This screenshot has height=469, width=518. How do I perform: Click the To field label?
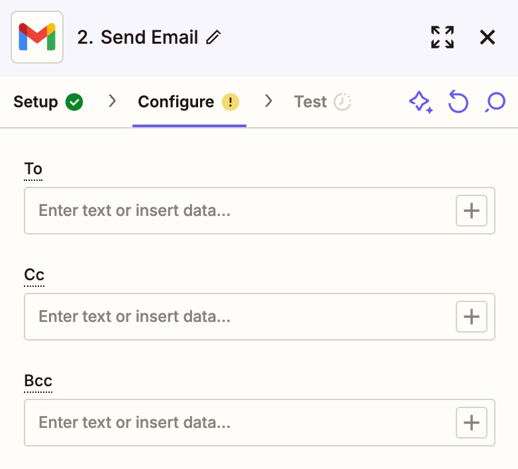[x=33, y=169]
